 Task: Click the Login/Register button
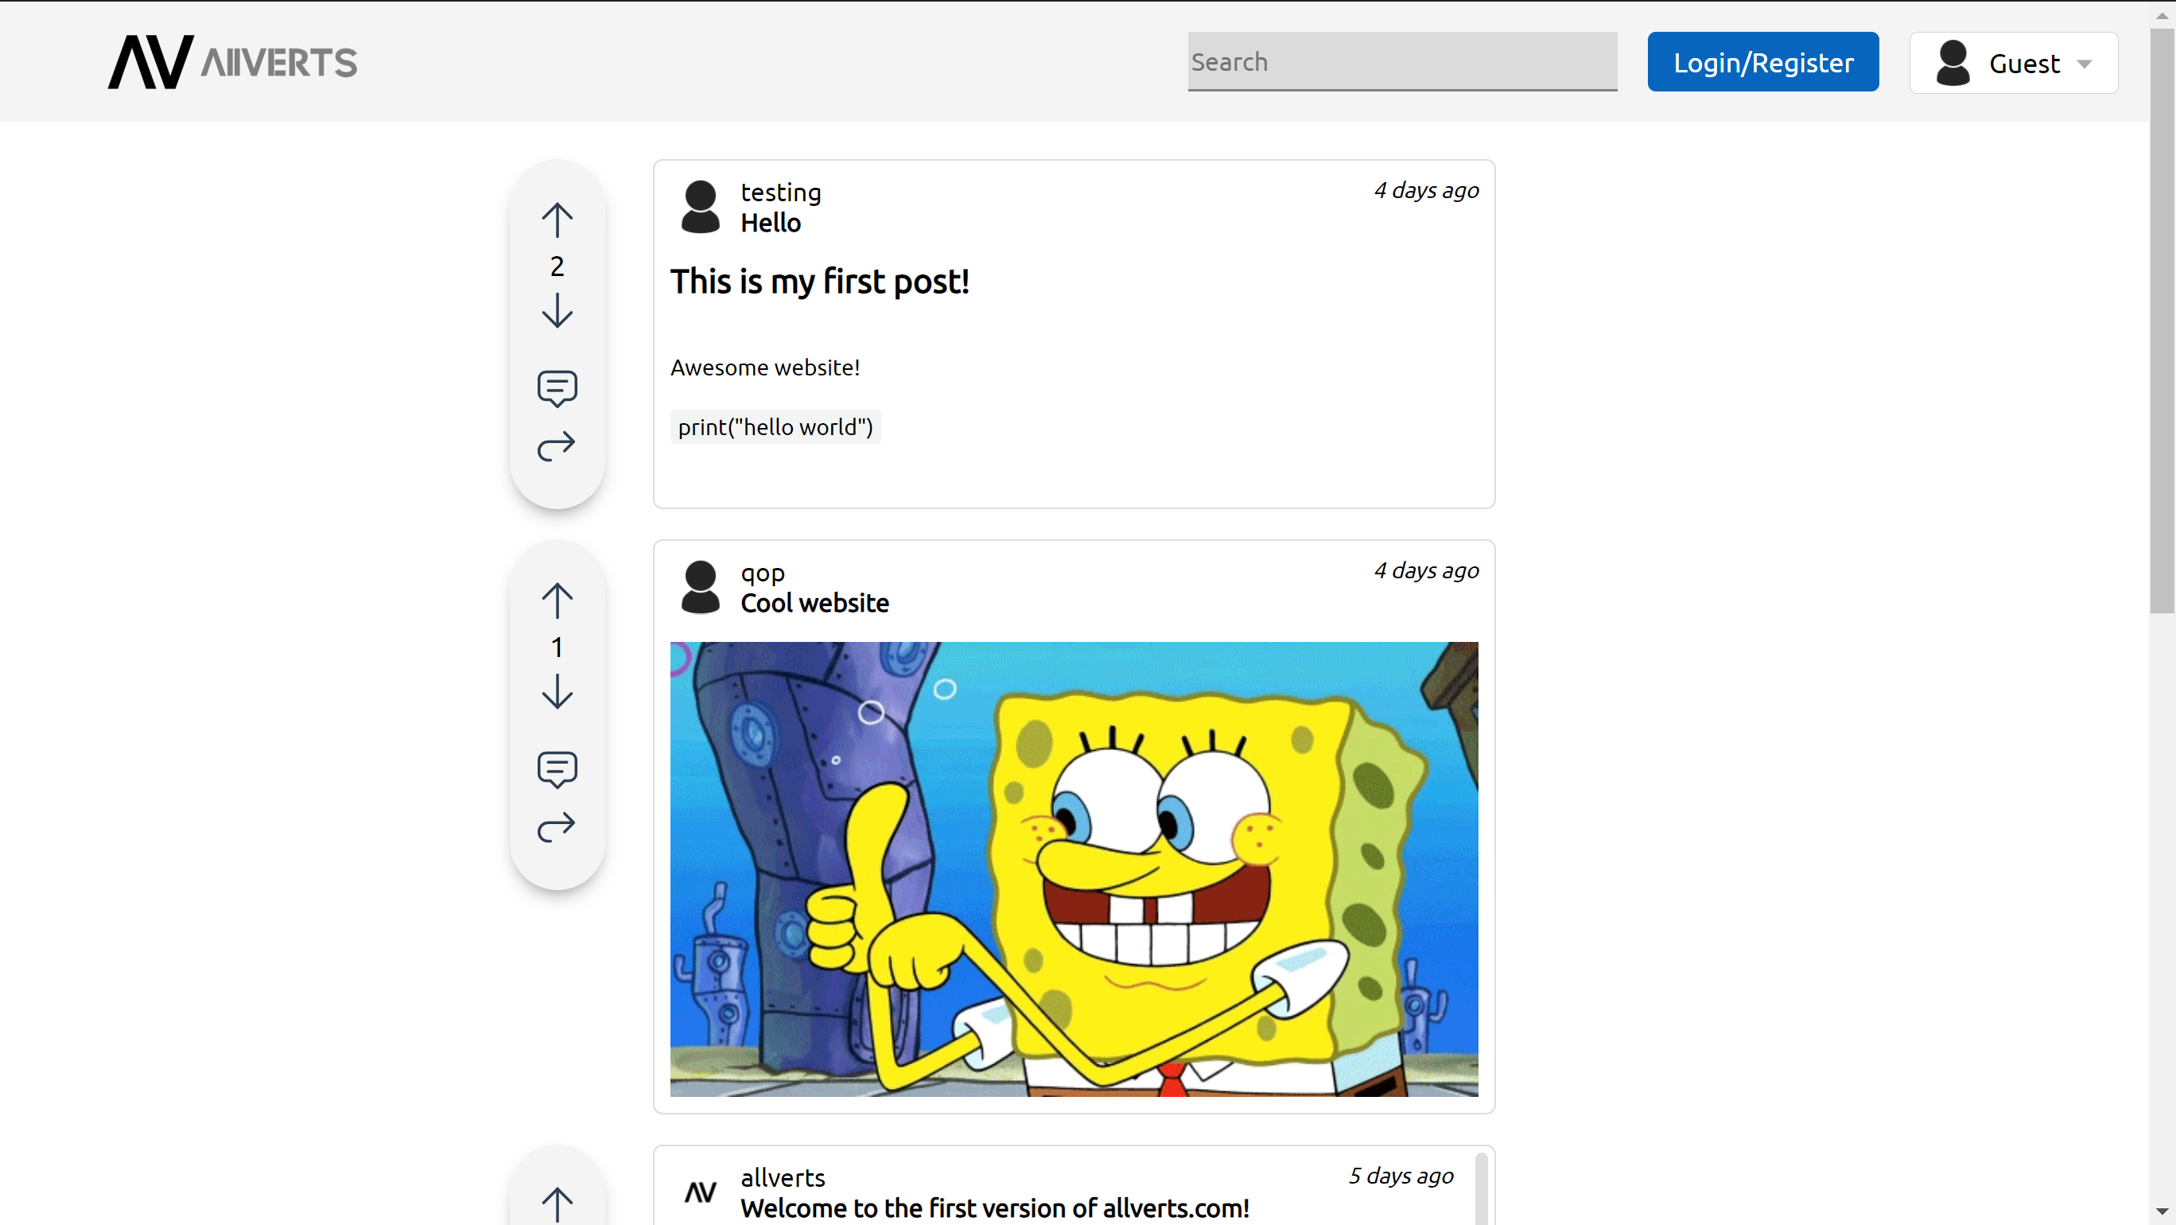pyautogui.click(x=1762, y=63)
